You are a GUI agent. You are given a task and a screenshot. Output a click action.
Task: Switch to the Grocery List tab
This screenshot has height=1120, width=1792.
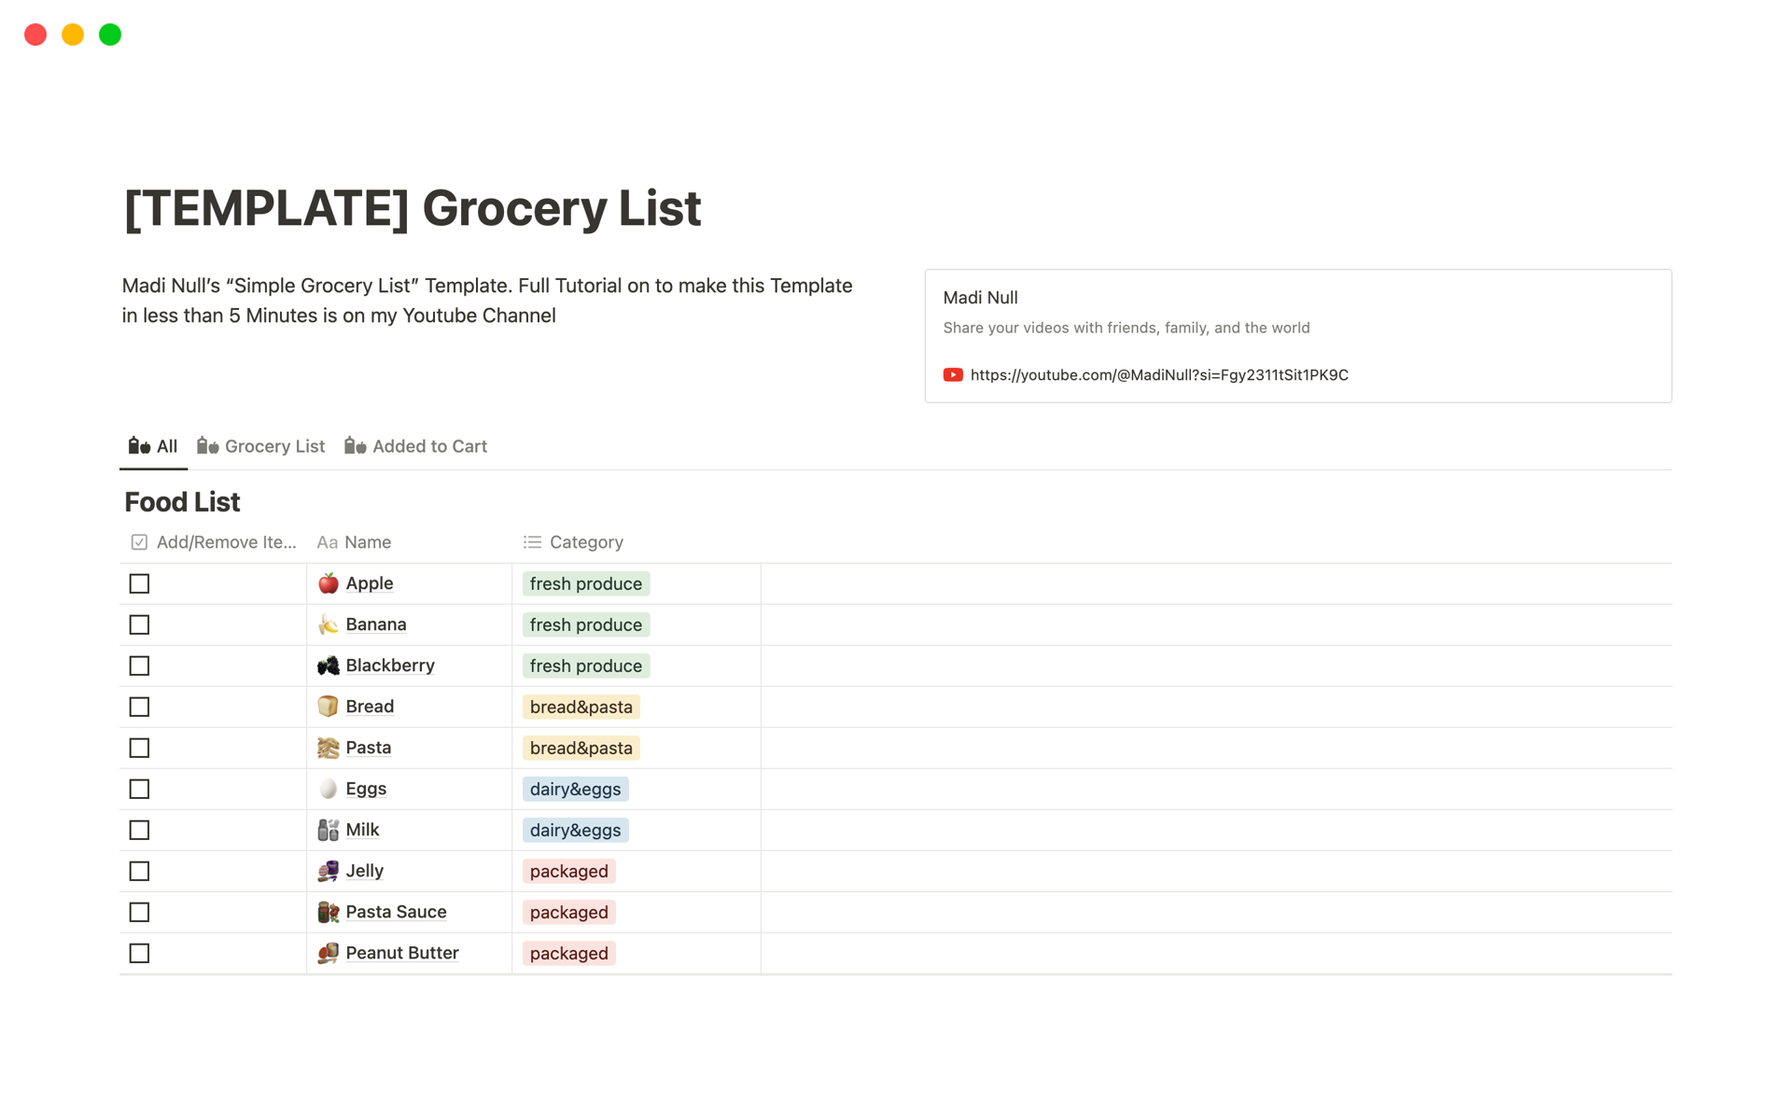(x=274, y=445)
